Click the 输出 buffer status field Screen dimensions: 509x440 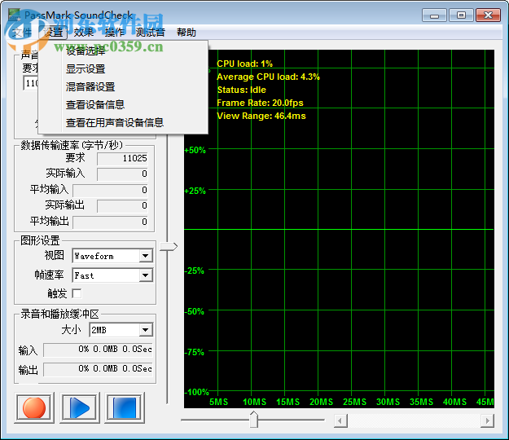coord(98,369)
